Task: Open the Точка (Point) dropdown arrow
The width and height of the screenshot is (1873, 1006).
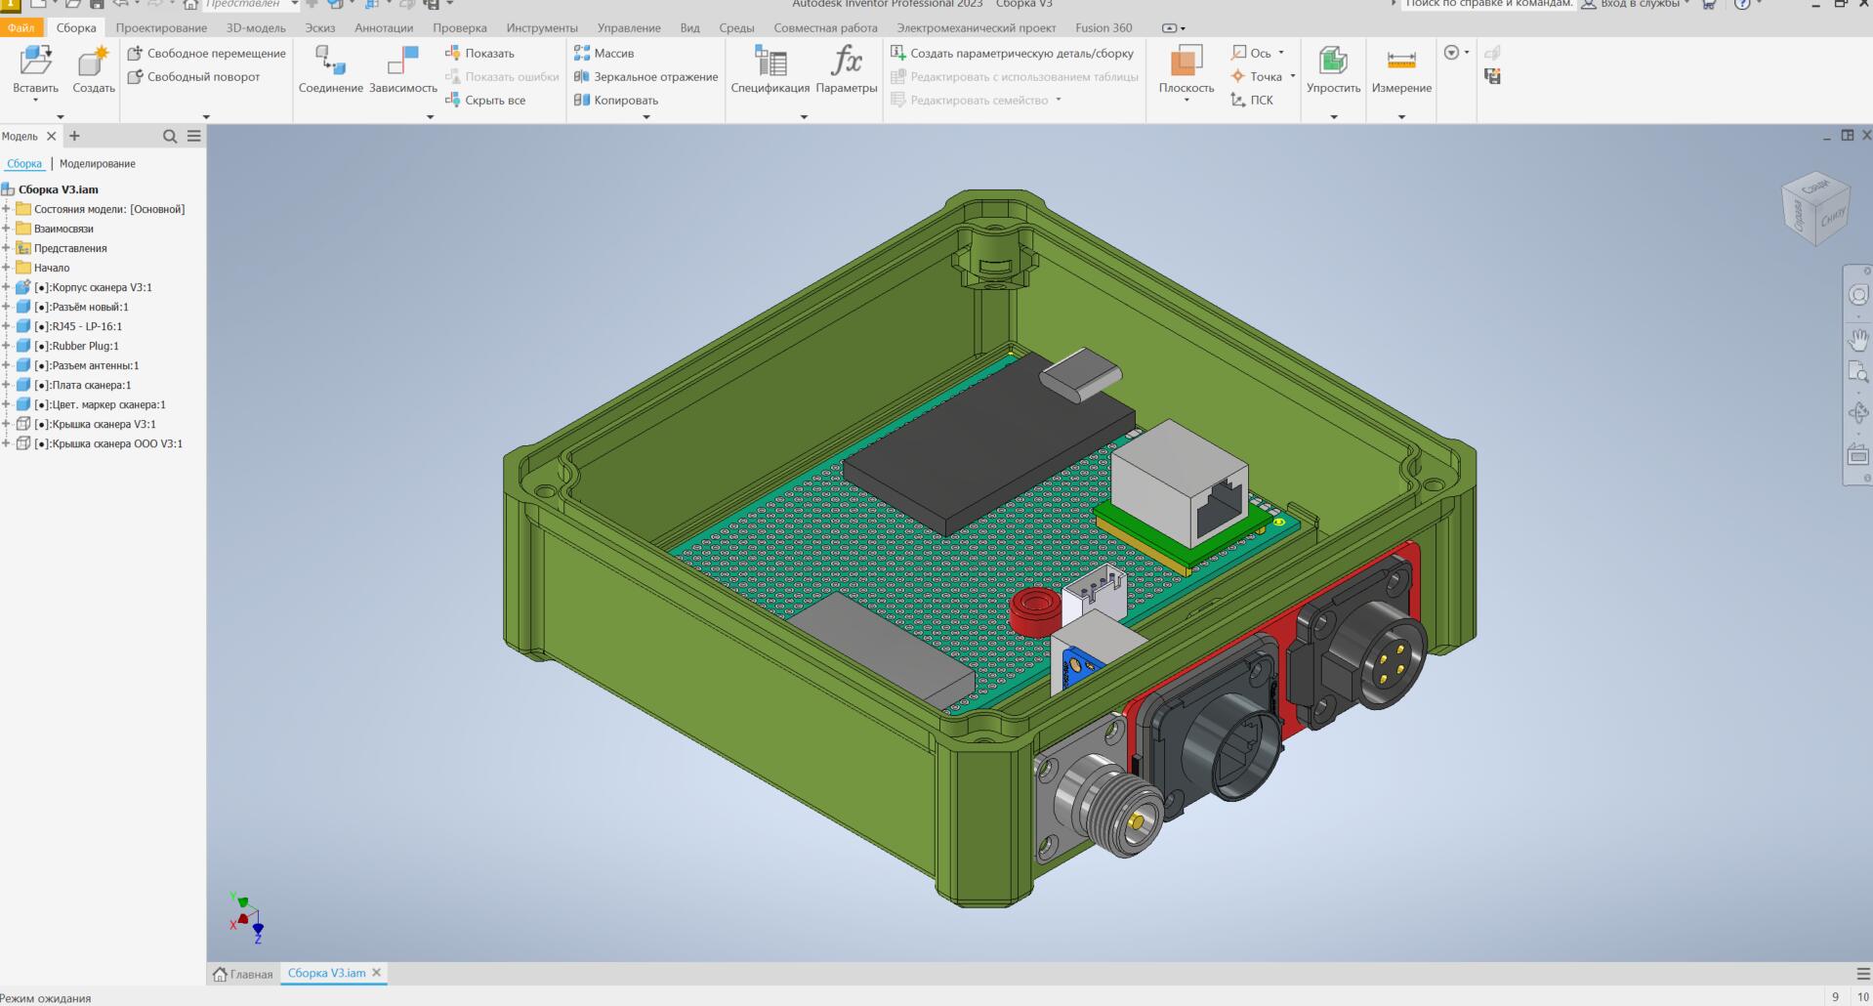Action: coord(1292,76)
